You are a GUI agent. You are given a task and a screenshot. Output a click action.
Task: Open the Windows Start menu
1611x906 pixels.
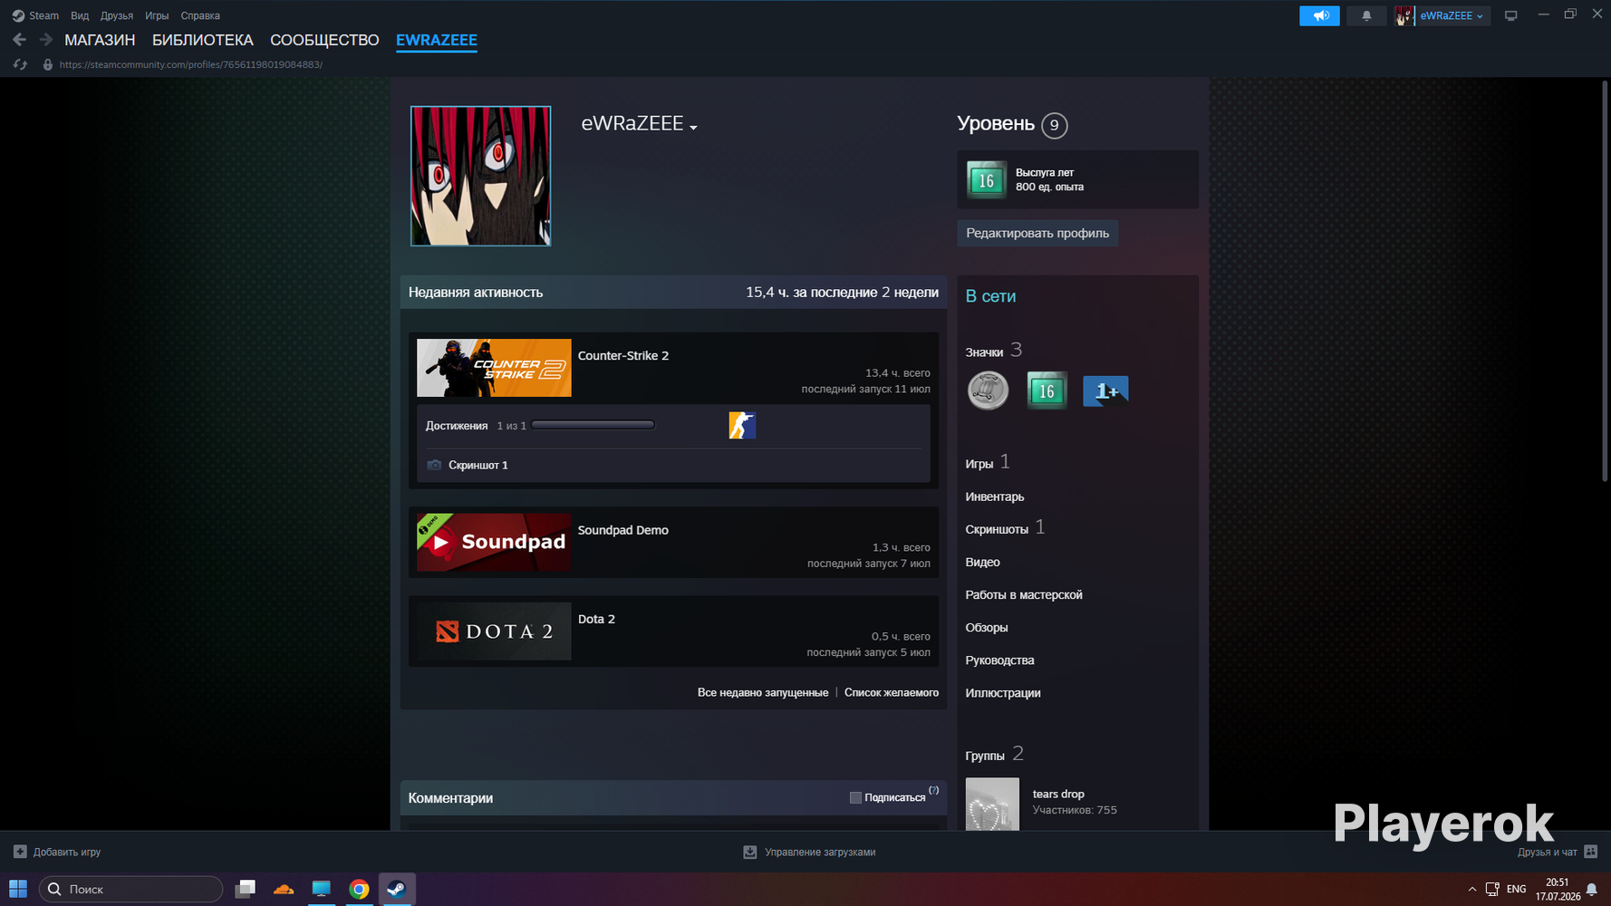point(18,889)
